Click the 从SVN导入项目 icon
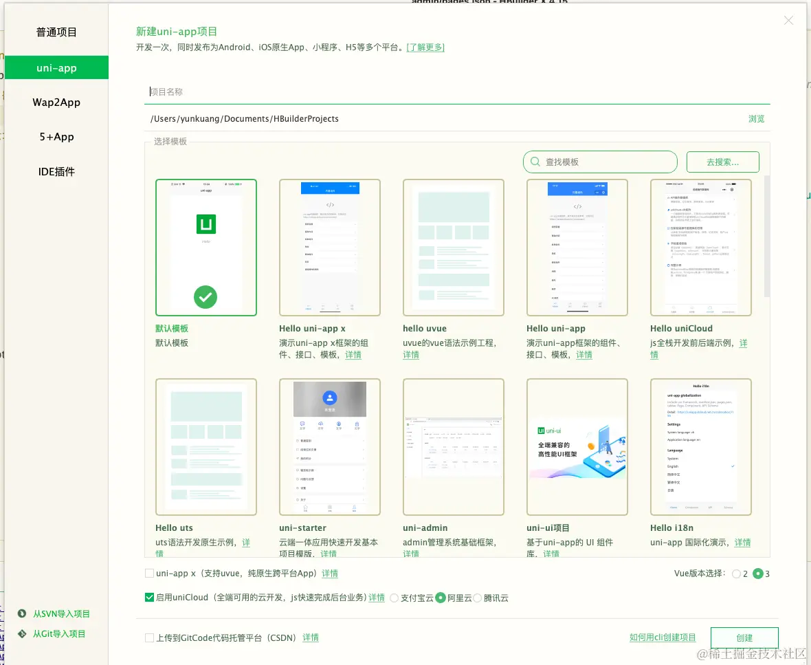 point(22,613)
